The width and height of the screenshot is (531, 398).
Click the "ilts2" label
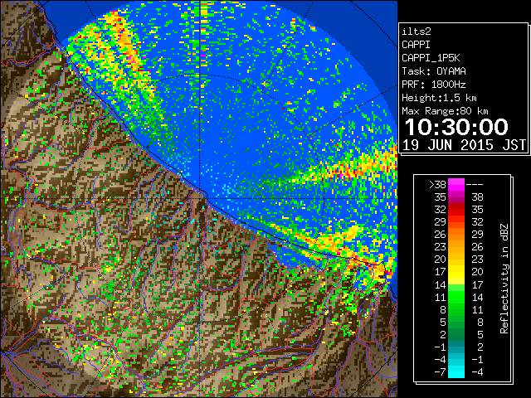point(417,32)
